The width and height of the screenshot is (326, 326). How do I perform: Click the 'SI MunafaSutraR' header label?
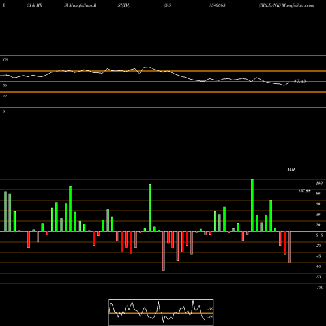point(80,5)
